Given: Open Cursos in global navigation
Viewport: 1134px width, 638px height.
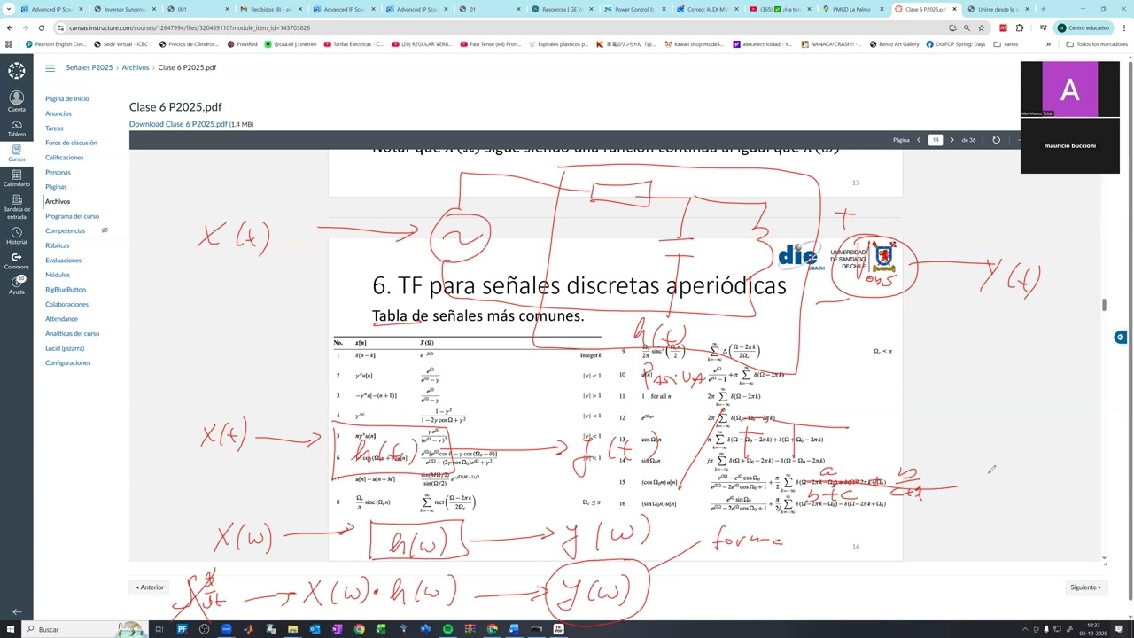Looking at the screenshot, I should (16, 152).
